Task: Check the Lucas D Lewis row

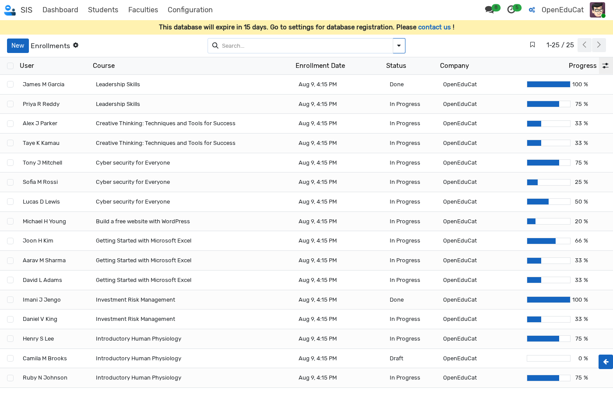Action: (x=10, y=202)
